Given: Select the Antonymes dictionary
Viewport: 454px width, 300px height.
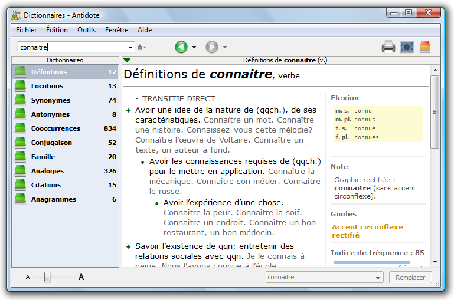Looking at the screenshot, I should click(65, 114).
